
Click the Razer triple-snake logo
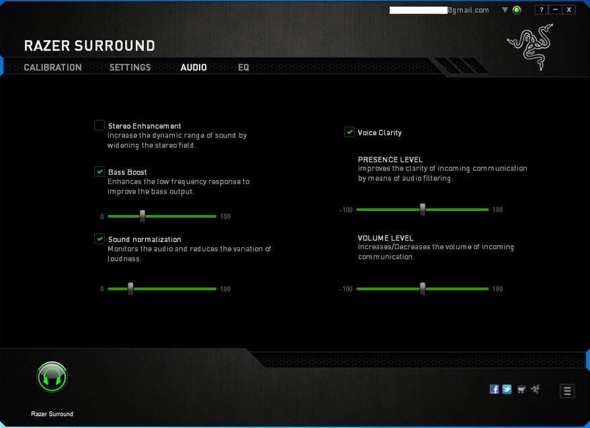pos(530,47)
